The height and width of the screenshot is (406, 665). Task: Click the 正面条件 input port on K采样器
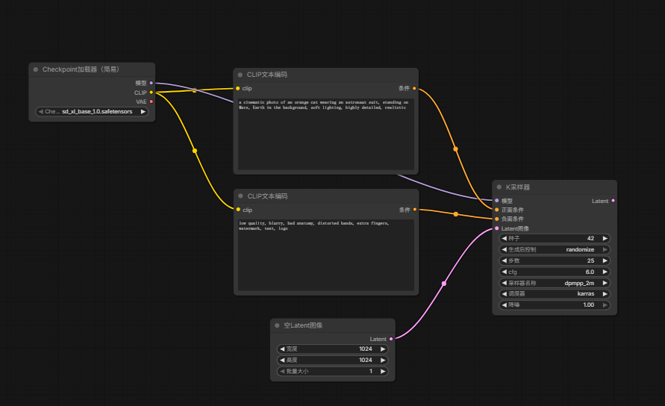click(x=497, y=210)
